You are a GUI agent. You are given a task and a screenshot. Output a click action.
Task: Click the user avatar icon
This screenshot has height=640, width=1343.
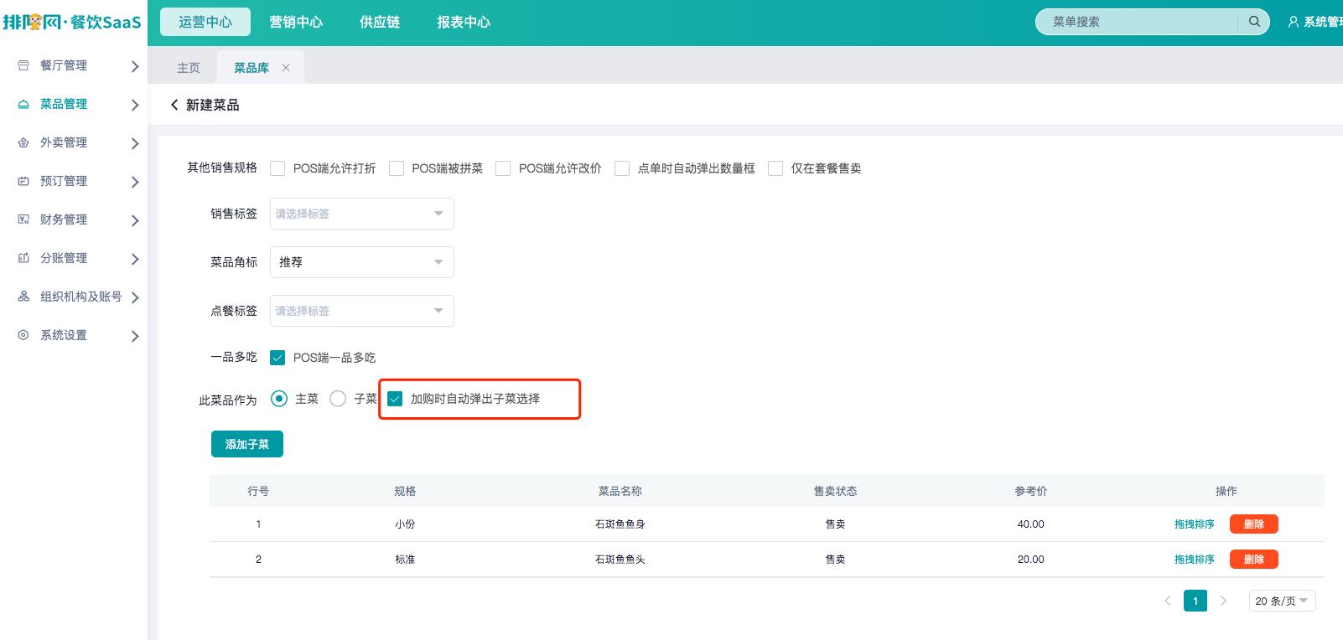click(x=1294, y=22)
